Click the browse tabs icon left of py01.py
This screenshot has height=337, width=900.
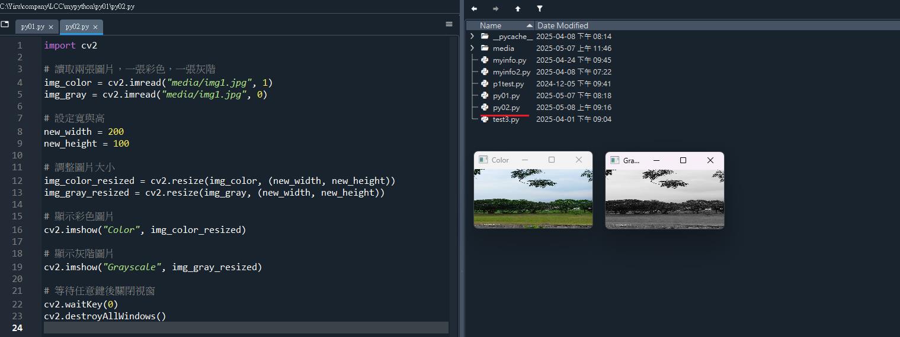coord(5,25)
